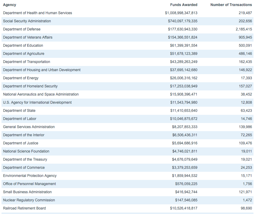Select the $177,630,943,330 amount
This screenshot has width=255, height=214.
(183, 29)
